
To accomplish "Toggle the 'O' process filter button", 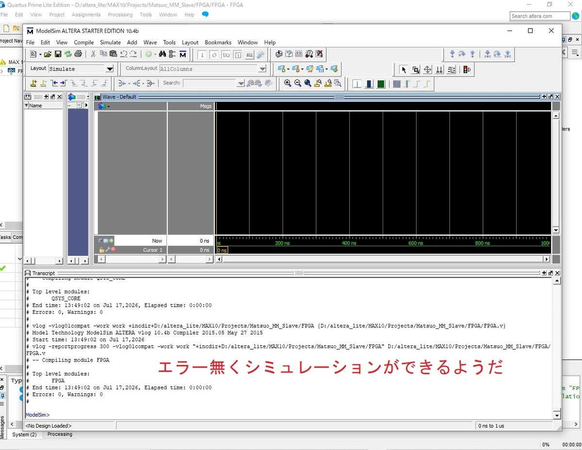I will click(x=214, y=55).
